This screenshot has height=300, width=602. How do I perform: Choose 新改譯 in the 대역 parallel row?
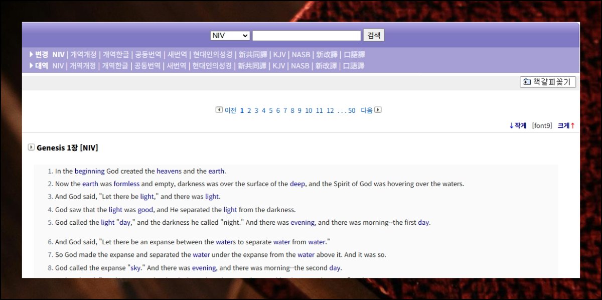click(326, 66)
